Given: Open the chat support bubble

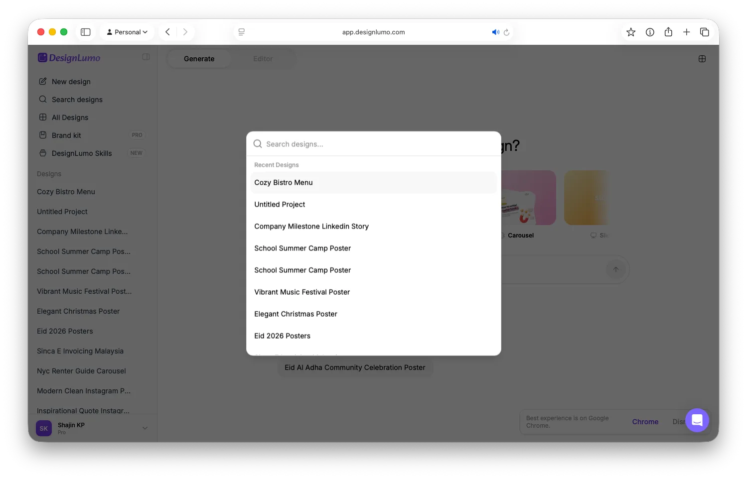Looking at the screenshot, I should pyautogui.click(x=697, y=420).
